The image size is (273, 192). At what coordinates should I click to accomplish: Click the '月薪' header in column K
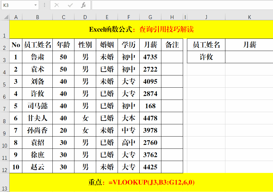point(249,45)
